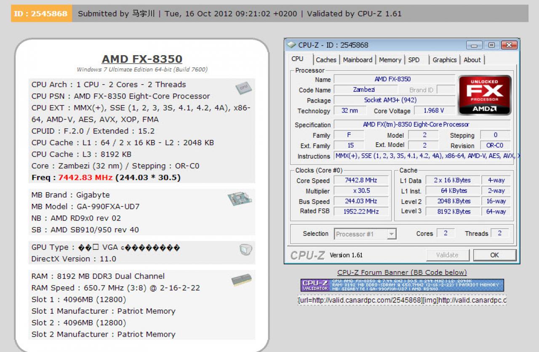Click the CPU-Z Forum Banner link
This screenshot has height=352, width=539.
pos(402,272)
